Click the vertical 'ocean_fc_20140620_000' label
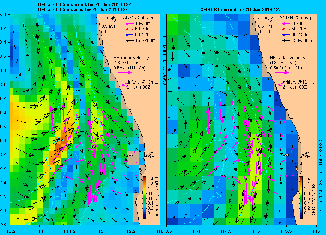 164,59
